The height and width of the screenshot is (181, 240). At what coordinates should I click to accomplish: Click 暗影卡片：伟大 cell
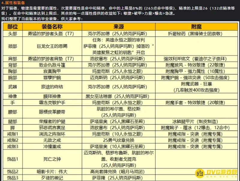(x=52, y=172)
